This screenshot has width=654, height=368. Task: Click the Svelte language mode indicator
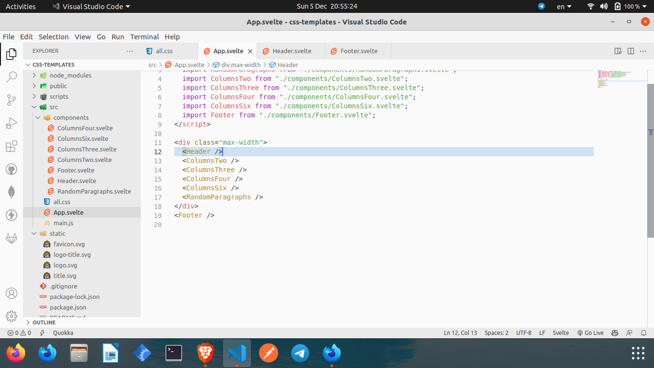click(561, 333)
